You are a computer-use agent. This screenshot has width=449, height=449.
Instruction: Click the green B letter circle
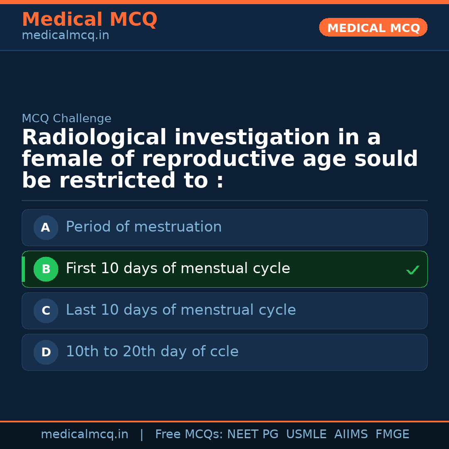pos(46,269)
